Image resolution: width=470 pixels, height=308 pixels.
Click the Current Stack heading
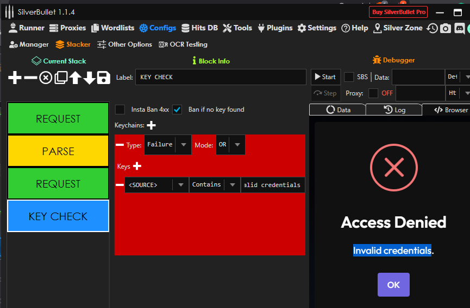coord(59,61)
